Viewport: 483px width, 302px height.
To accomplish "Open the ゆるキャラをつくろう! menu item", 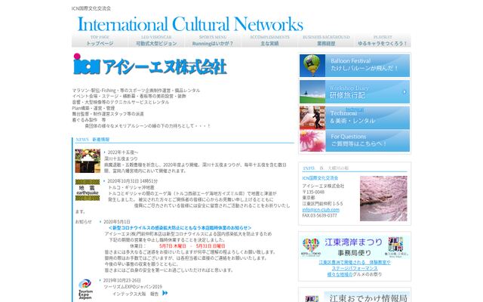I will coord(383,40).
